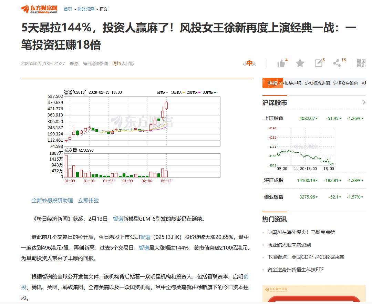Image resolution: width=372 pixels, height=304 pixels.
Task: Open 资金逆势扫货恒生科技ETF news
Action: [296, 269]
